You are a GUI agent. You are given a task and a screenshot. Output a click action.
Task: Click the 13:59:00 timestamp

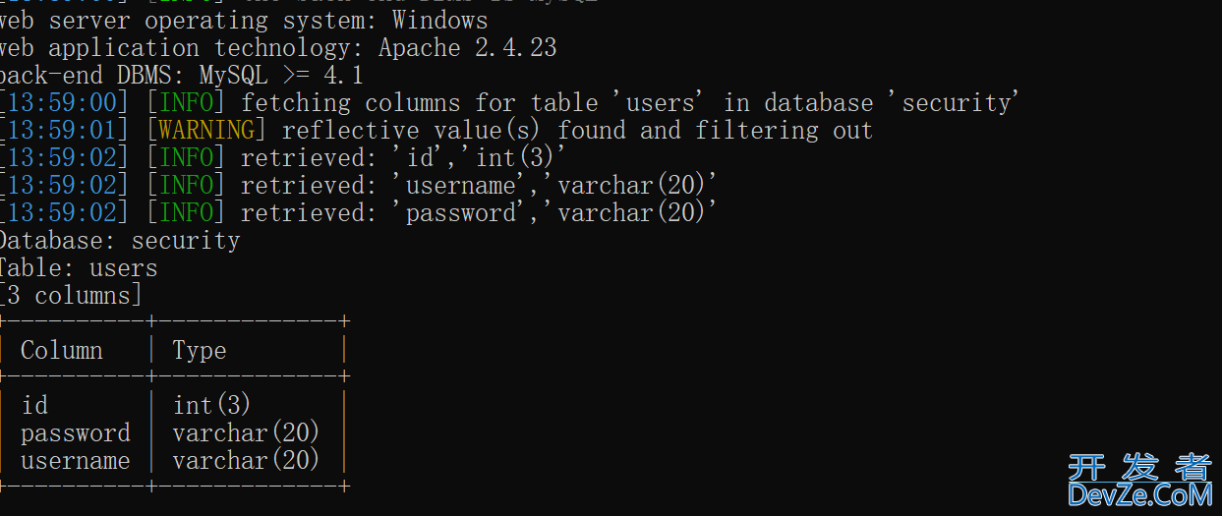point(68,102)
